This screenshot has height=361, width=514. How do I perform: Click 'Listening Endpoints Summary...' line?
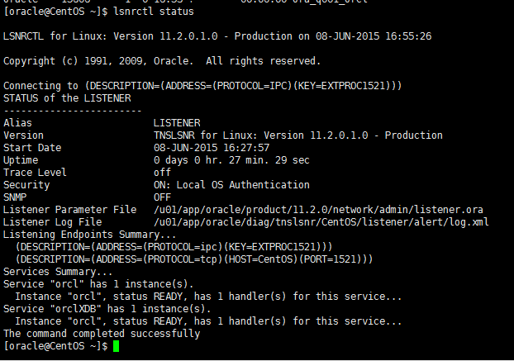pyautogui.click(x=89, y=235)
